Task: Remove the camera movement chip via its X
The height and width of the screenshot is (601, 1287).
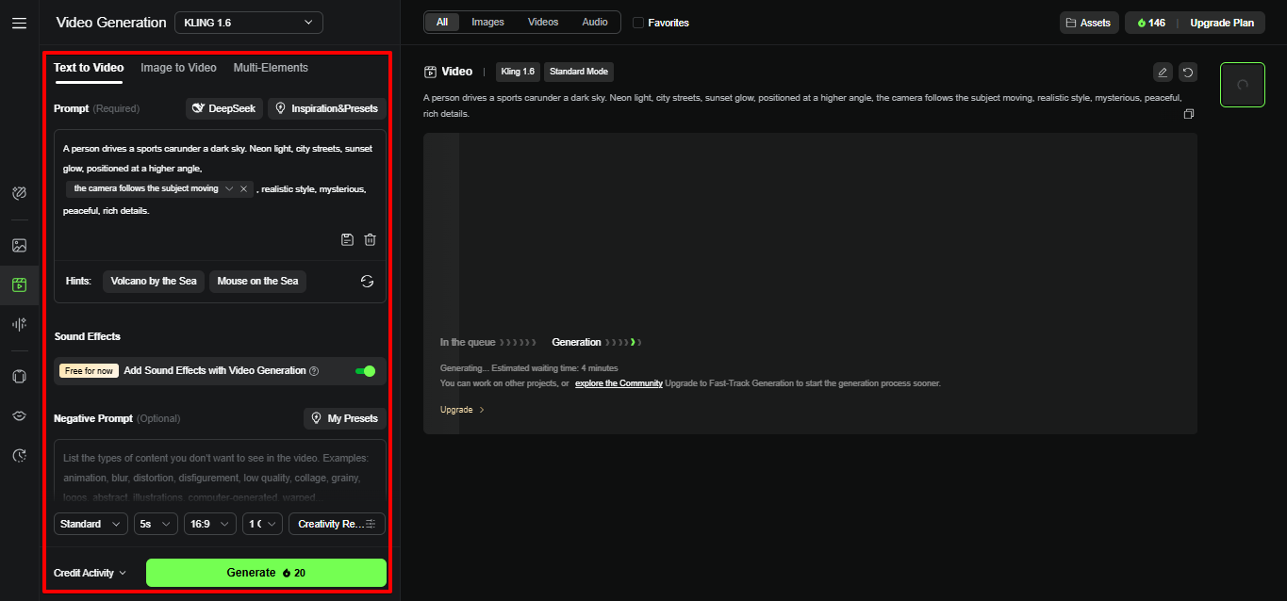Action: tap(243, 188)
